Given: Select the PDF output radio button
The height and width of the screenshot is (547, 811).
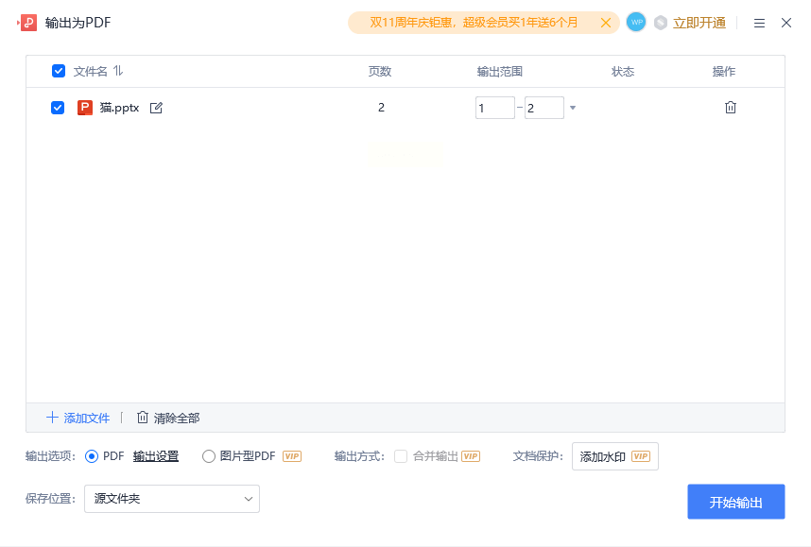Looking at the screenshot, I should tap(92, 456).
